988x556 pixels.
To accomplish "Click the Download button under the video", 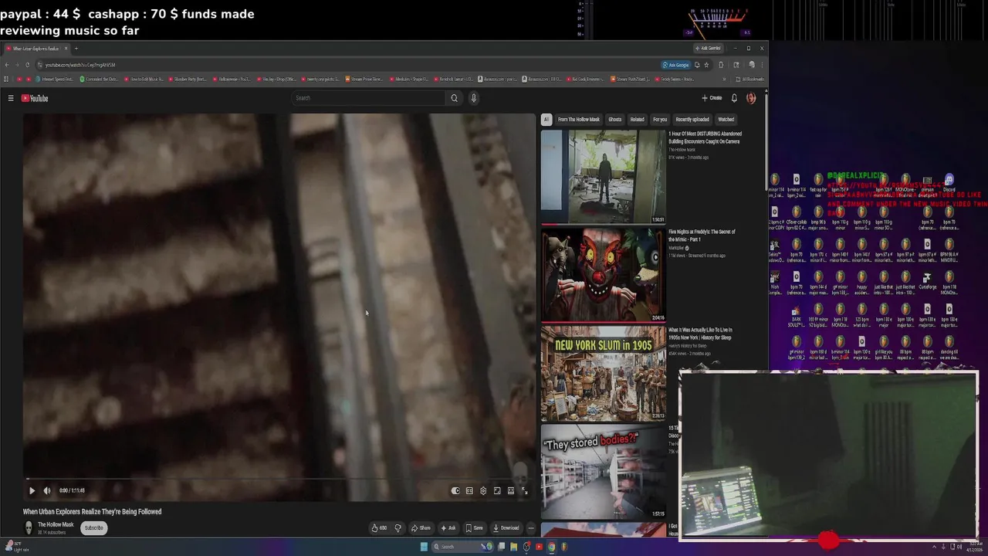I will click(506, 528).
